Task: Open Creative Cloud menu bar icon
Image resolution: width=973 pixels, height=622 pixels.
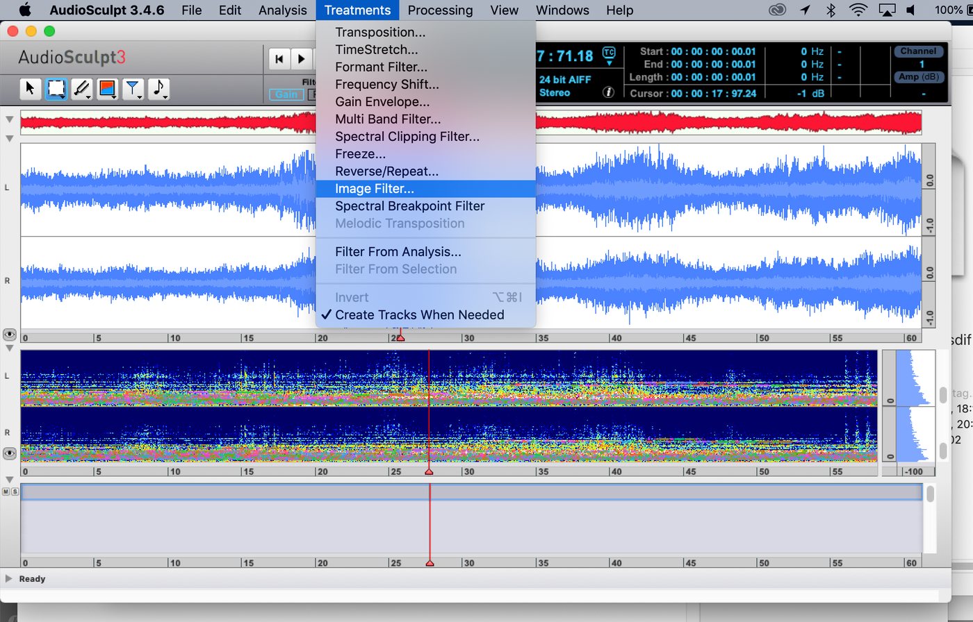Action: pyautogui.click(x=778, y=10)
